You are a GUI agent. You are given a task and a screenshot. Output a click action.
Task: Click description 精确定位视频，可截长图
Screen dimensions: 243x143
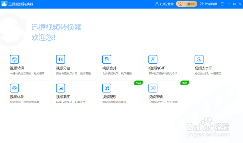point(71,102)
